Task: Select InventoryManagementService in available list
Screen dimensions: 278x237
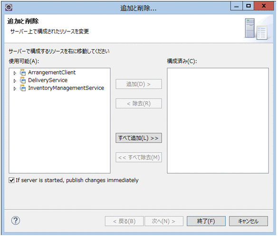Action: (x=66, y=88)
